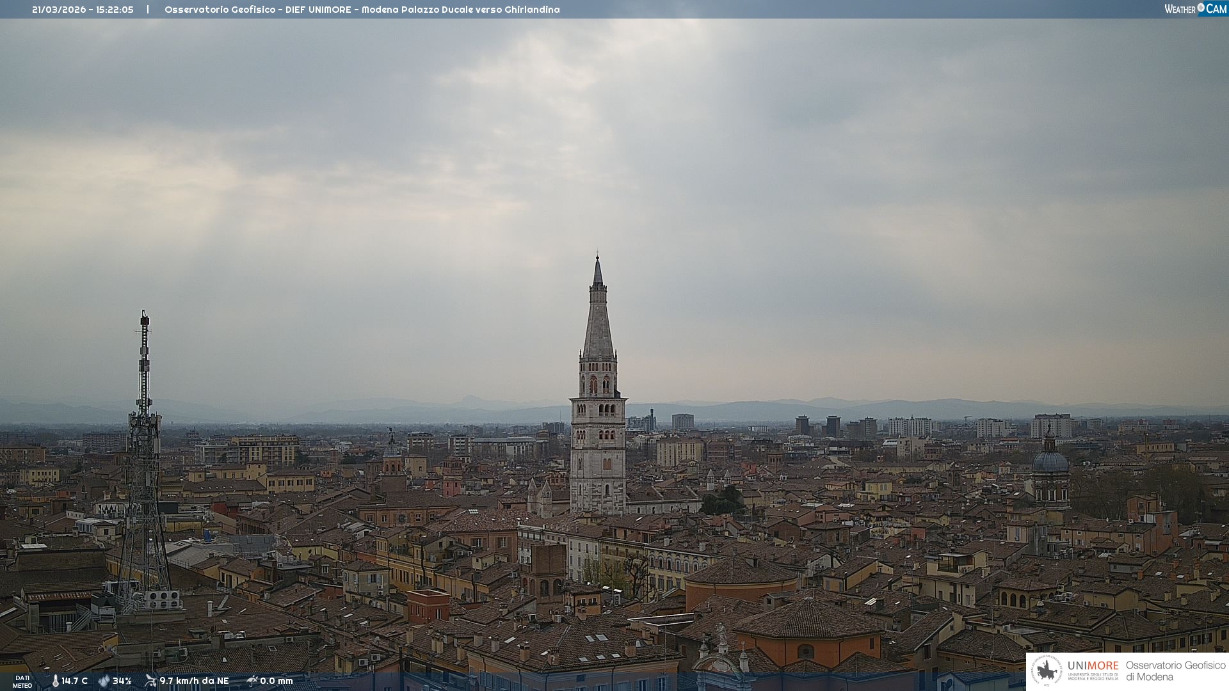Image resolution: width=1229 pixels, height=691 pixels.
Task: Click the UNIMORE wordmark text
Action: [1093, 665]
